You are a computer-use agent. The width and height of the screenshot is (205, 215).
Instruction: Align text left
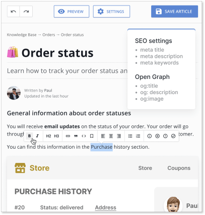coord(103,136)
